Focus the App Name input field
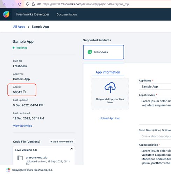The height and width of the screenshot is (175, 171). point(155,86)
